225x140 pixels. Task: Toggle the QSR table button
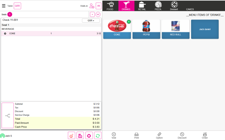18,6
